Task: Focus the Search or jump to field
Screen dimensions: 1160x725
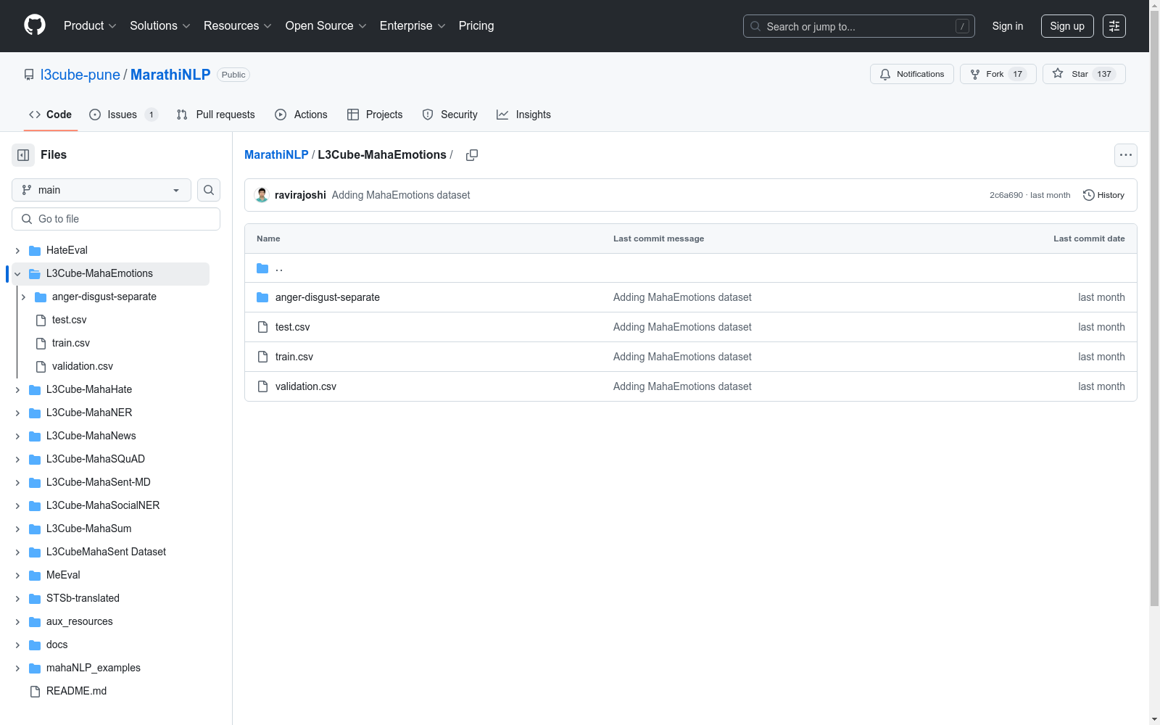Action: pyautogui.click(x=859, y=26)
